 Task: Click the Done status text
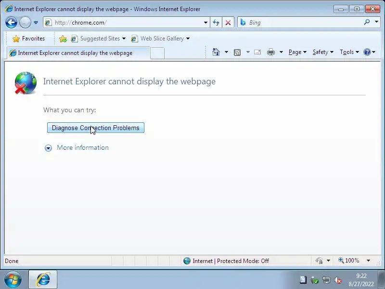[12, 261]
